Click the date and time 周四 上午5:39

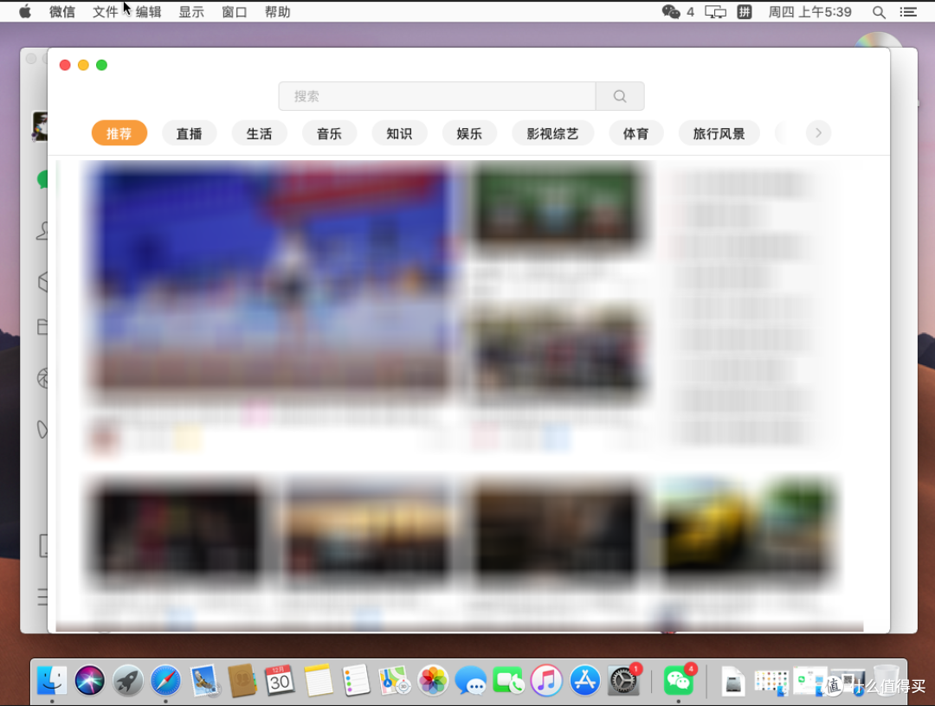pyautogui.click(x=809, y=12)
